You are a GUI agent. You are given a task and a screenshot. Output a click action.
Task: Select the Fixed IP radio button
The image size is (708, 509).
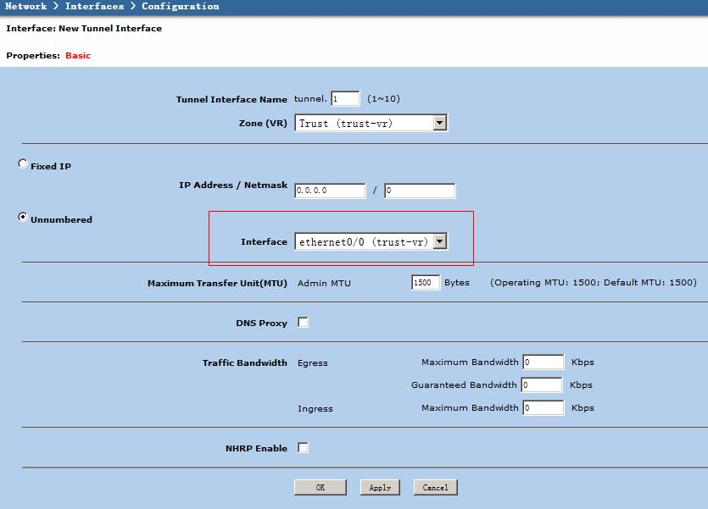23,164
